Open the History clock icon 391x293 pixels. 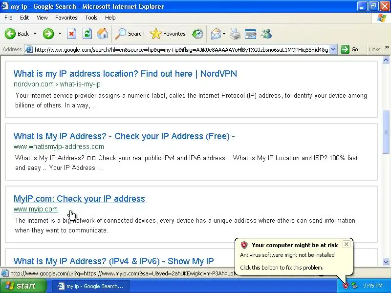coord(197,34)
